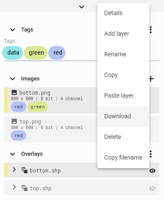The width and height of the screenshot is (164, 200).
Task: Show the top.shp overlay via crossed-eye icon
Action: pos(152,188)
